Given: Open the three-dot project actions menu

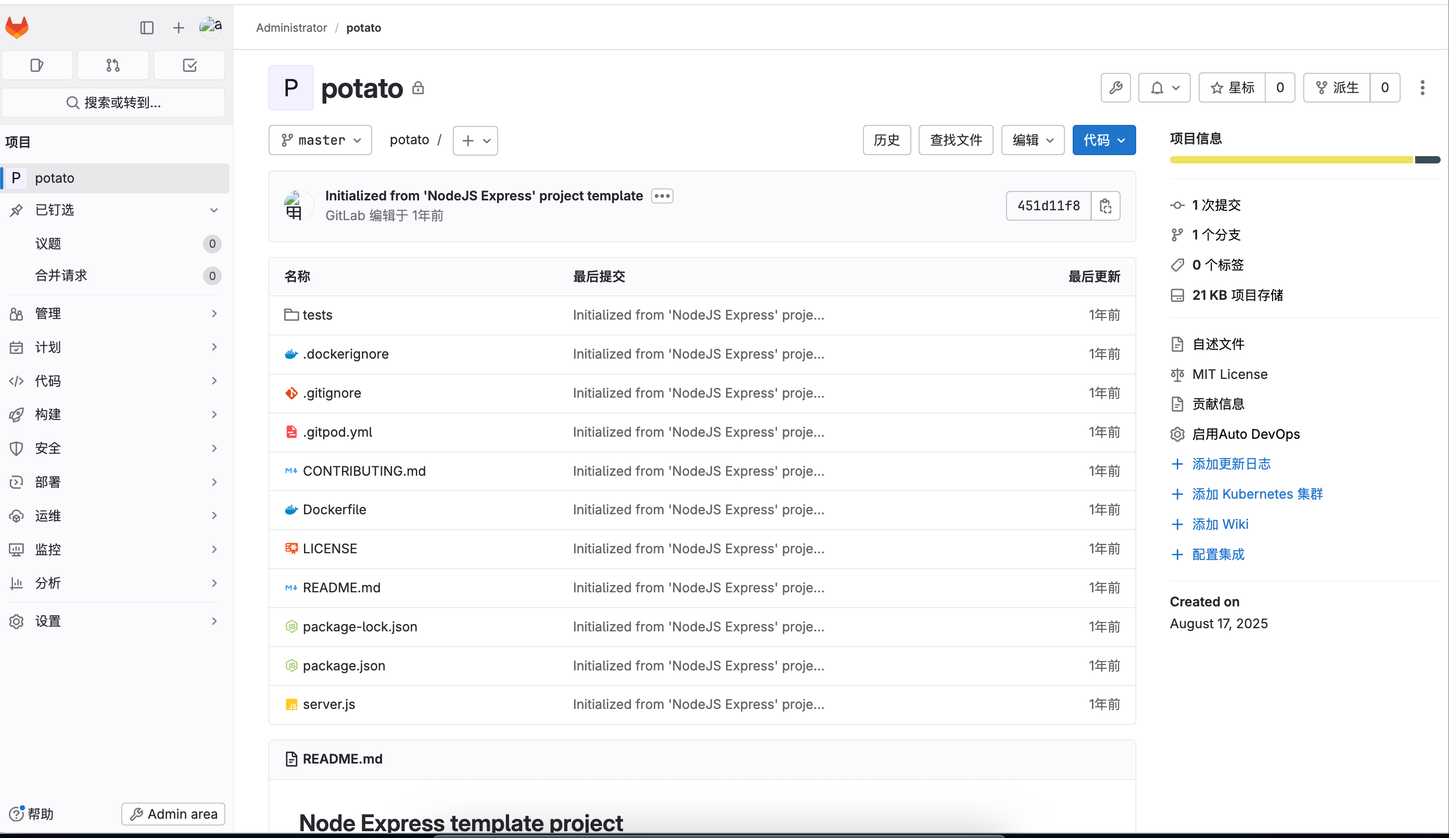Looking at the screenshot, I should point(1422,87).
